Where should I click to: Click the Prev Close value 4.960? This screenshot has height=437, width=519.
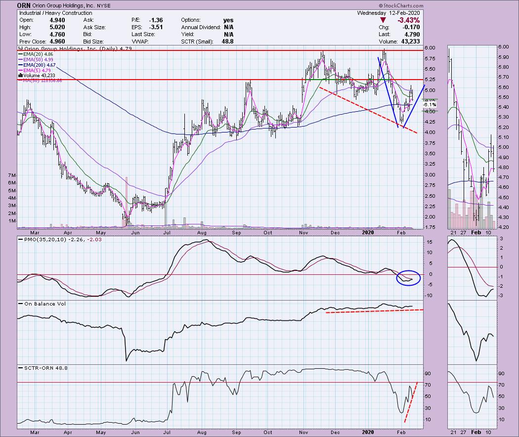[57, 42]
